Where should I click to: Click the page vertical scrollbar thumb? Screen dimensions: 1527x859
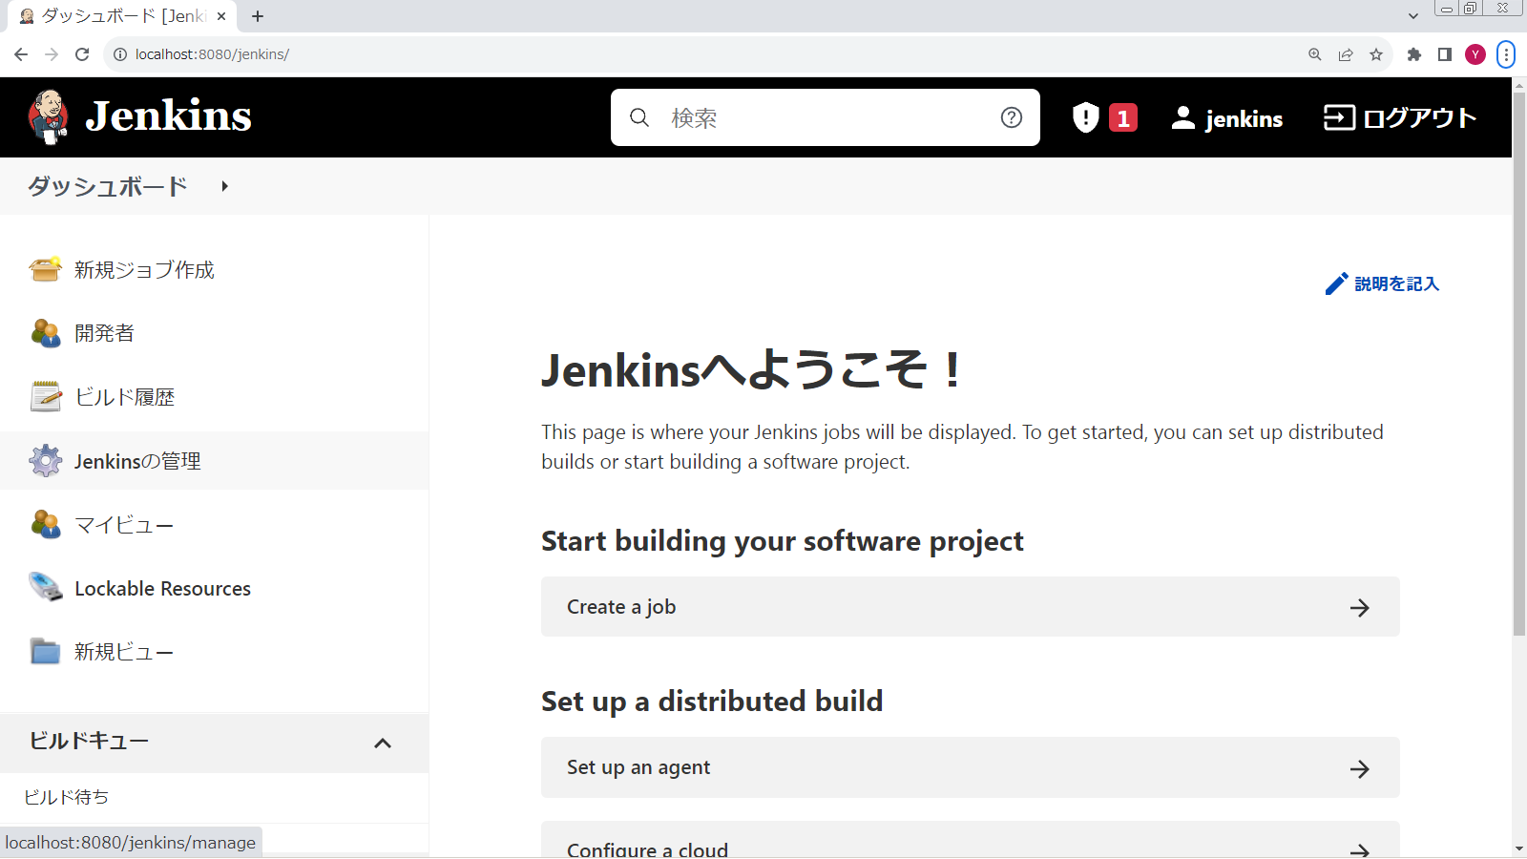tap(1519, 363)
